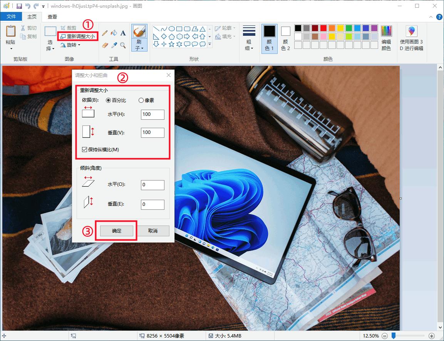Click vertical scrollbar down arrow
The width and height of the screenshot is (444, 341).
coord(440,327)
